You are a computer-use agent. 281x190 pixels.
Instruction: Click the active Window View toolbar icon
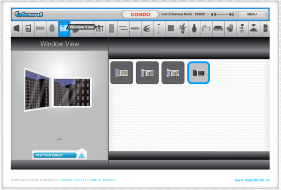tap(64, 29)
